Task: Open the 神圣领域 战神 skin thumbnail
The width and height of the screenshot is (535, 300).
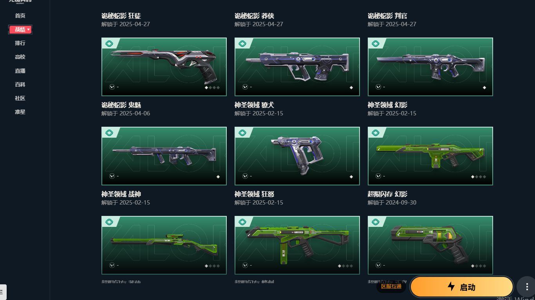Action: (x=164, y=156)
